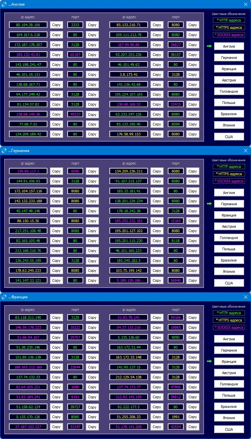Copy port 60187 in Англия window
The height and width of the screenshot is (439, 251).
(92, 55)
